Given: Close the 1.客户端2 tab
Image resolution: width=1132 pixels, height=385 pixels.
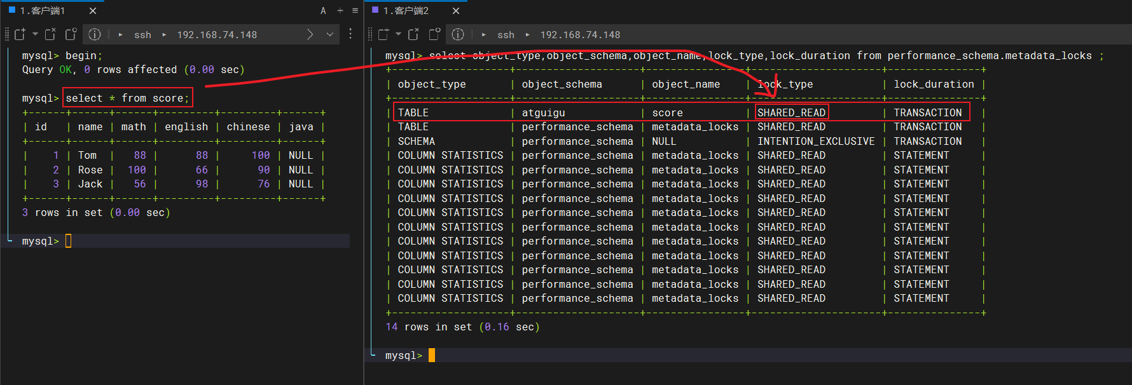Looking at the screenshot, I should pos(456,11).
